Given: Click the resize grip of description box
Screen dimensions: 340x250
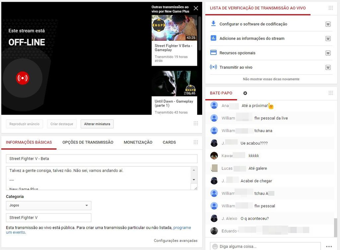Looking at the screenshot, I should coord(195,188).
